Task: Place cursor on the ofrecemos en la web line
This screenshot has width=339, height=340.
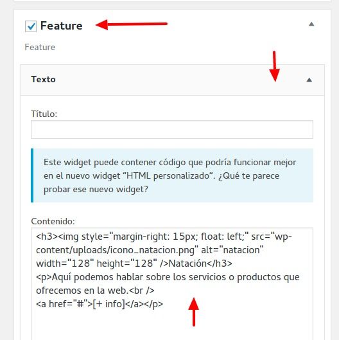Action: click(95, 291)
